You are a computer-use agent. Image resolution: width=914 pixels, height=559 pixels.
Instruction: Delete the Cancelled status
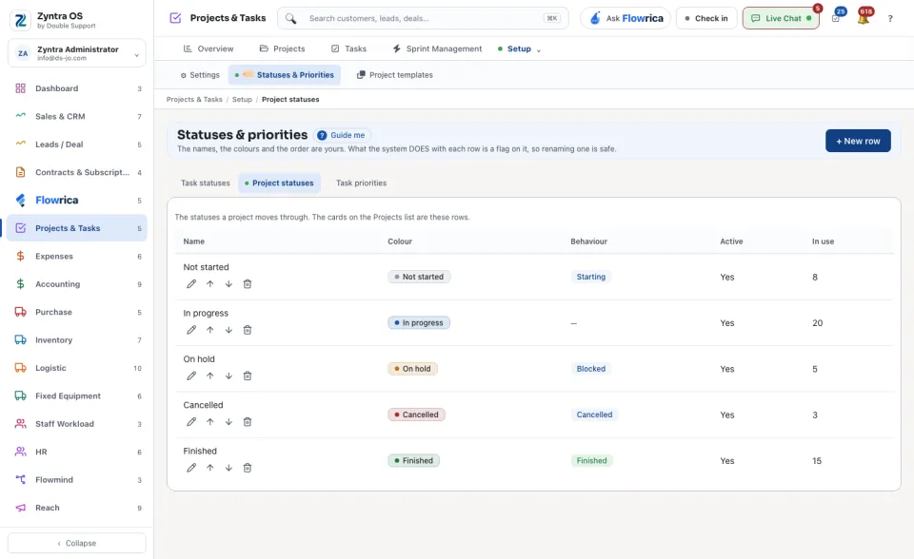248,422
